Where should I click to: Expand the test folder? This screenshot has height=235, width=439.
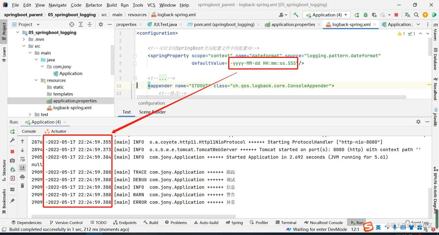click(30, 115)
